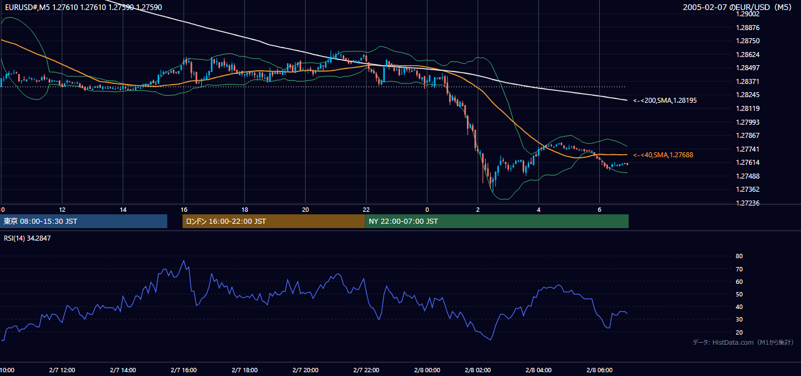The height and width of the screenshot is (376, 801).
Task: Click price scale value 1.27362
Action: 747,189
